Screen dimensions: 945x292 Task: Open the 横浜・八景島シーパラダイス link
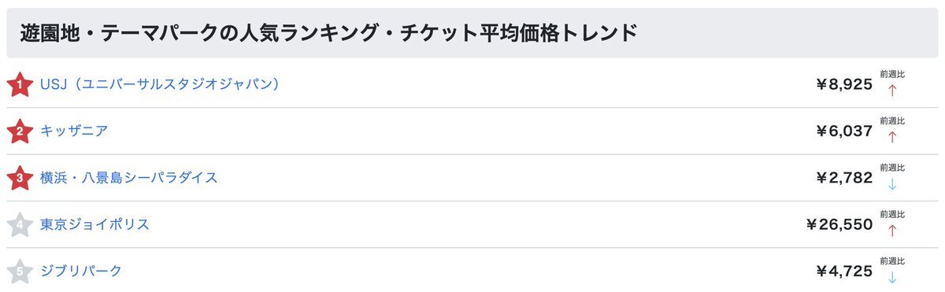(x=129, y=178)
